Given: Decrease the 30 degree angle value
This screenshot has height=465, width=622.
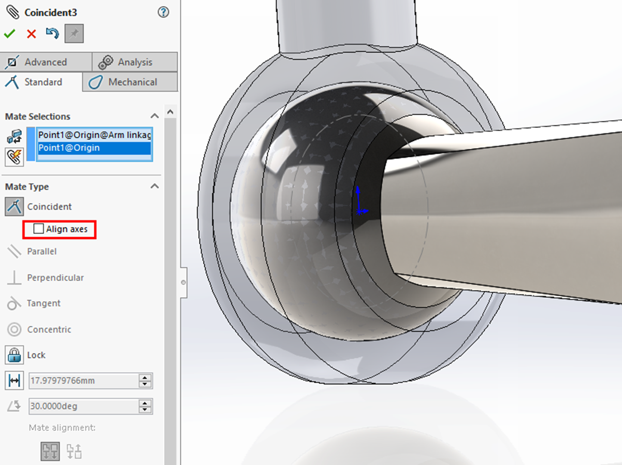Looking at the screenshot, I should (x=146, y=409).
